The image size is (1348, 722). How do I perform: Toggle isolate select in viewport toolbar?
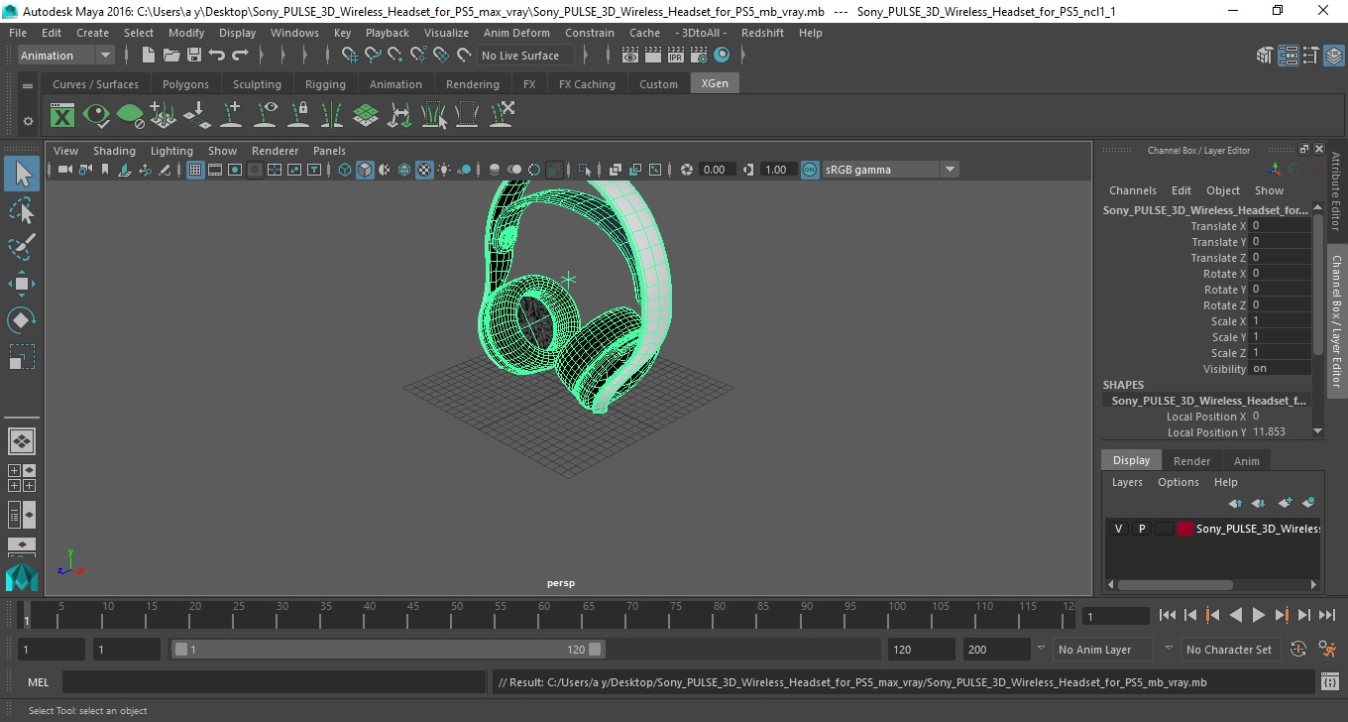tap(585, 170)
